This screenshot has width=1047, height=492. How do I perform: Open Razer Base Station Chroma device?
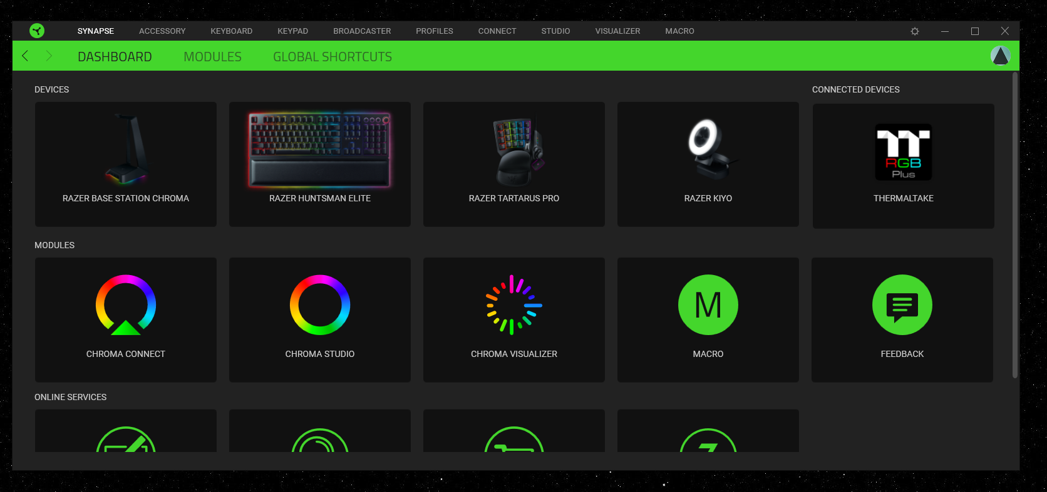point(126,164)
